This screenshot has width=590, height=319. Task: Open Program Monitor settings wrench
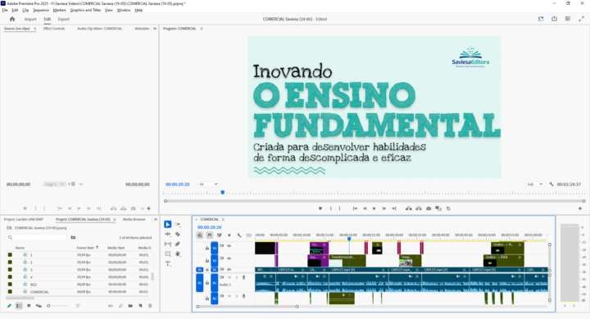551,184
